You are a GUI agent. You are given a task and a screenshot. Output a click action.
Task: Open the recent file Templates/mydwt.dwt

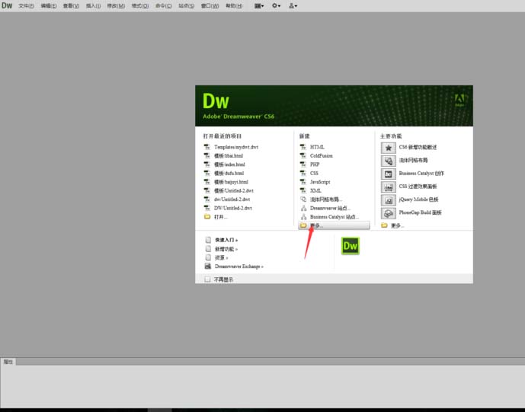point(235,146)
